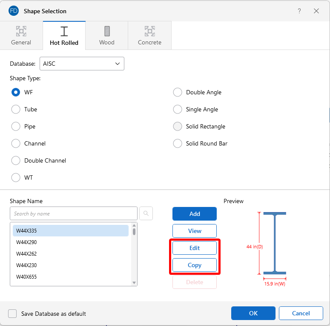Click the Search by name field
Image resolution: width=330 pixels, height=326 pixels.
click(74, 213)
